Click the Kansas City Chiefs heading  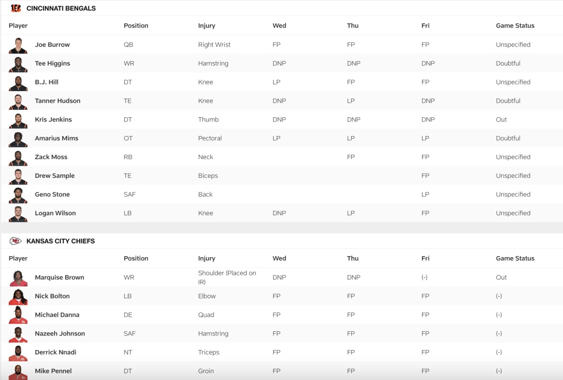tap(61, 241)
